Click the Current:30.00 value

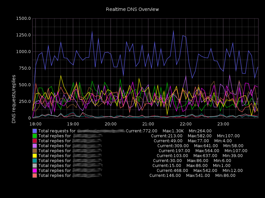coord(168,161)
